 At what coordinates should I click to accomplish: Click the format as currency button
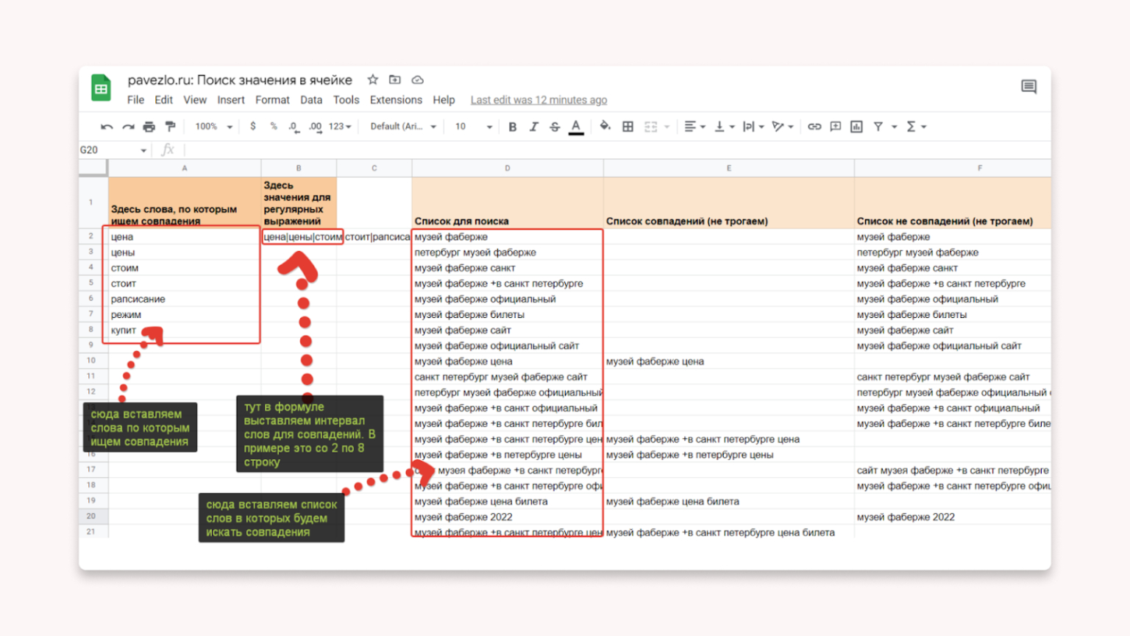pos(253,127)
